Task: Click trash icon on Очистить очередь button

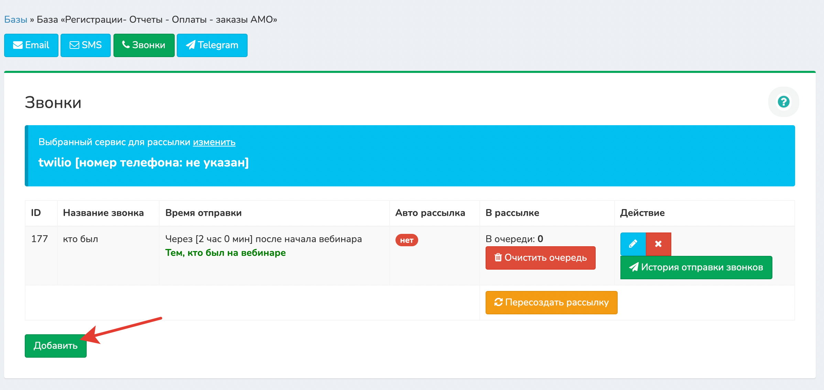Action: (498, 258)
